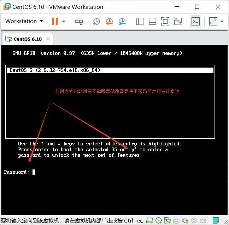Select the CentOS 6 (2.6.32-754.el6.x86_64) boot entry
The image size is (229, 225).
(110, 70)
